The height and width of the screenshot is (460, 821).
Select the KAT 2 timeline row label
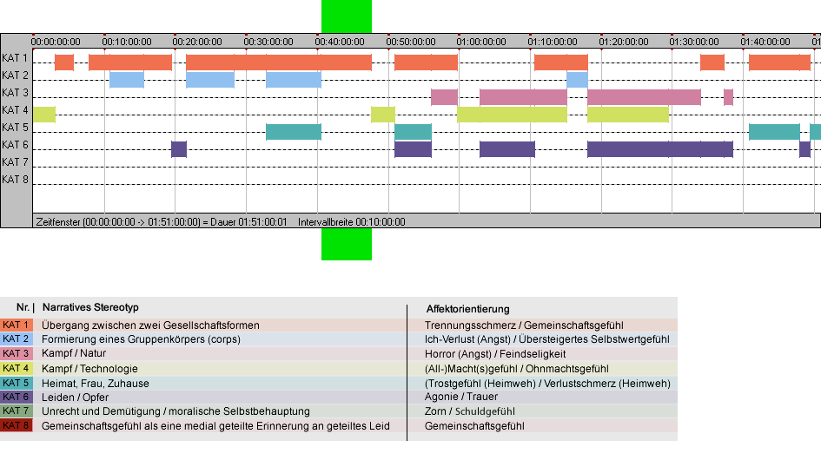coord(15,76)
